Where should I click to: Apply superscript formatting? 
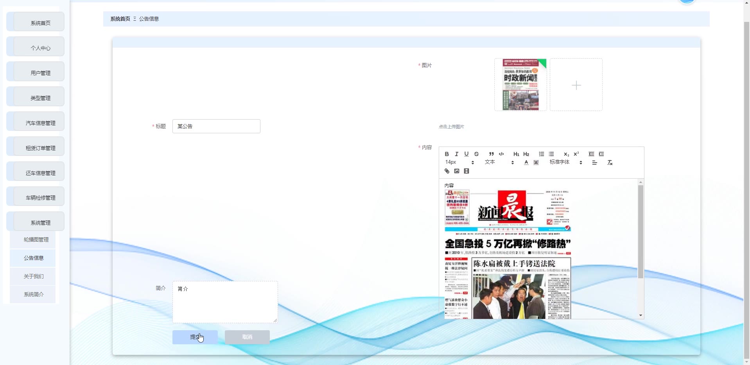click(576, 154)
